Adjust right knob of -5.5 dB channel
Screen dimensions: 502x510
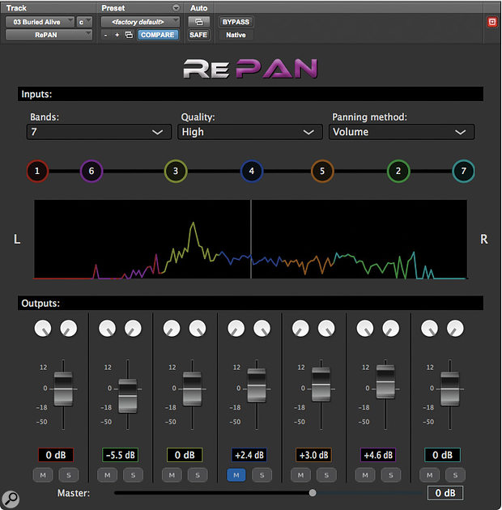pos(133,328)
